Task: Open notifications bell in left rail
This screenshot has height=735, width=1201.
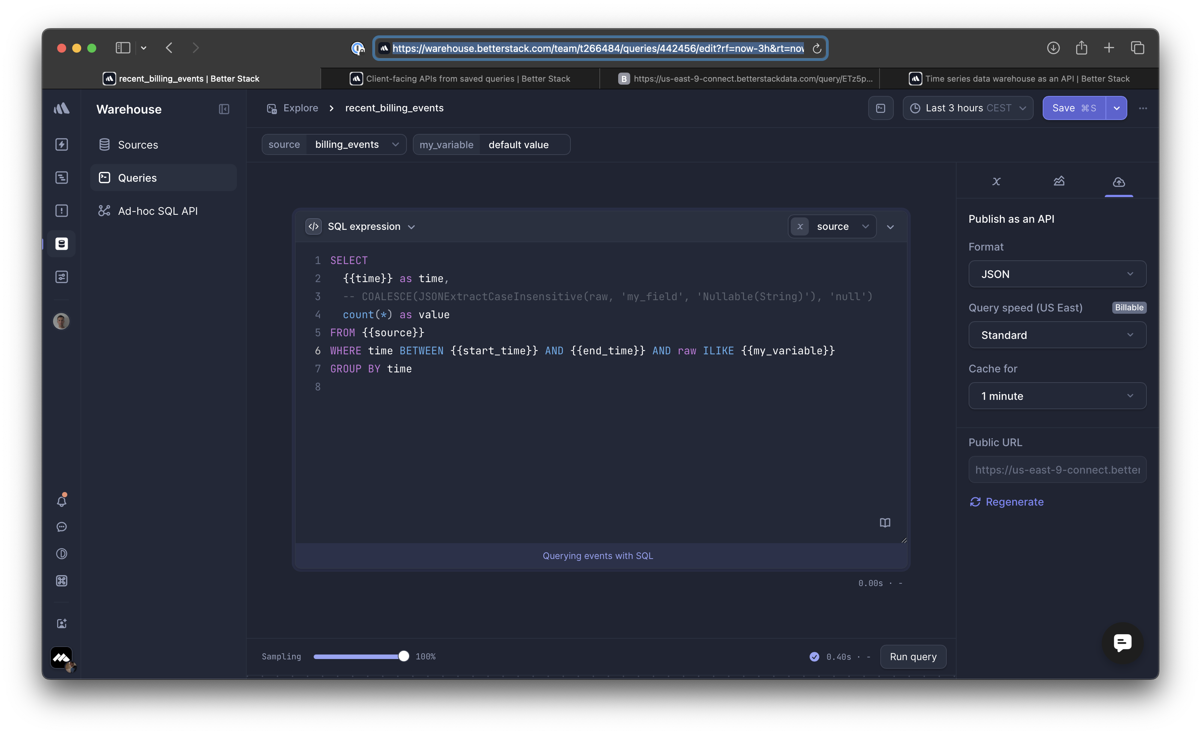Action: tap(61, 501)
